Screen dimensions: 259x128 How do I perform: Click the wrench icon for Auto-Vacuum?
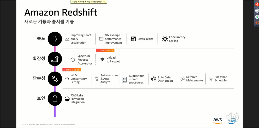pos(97,79)
